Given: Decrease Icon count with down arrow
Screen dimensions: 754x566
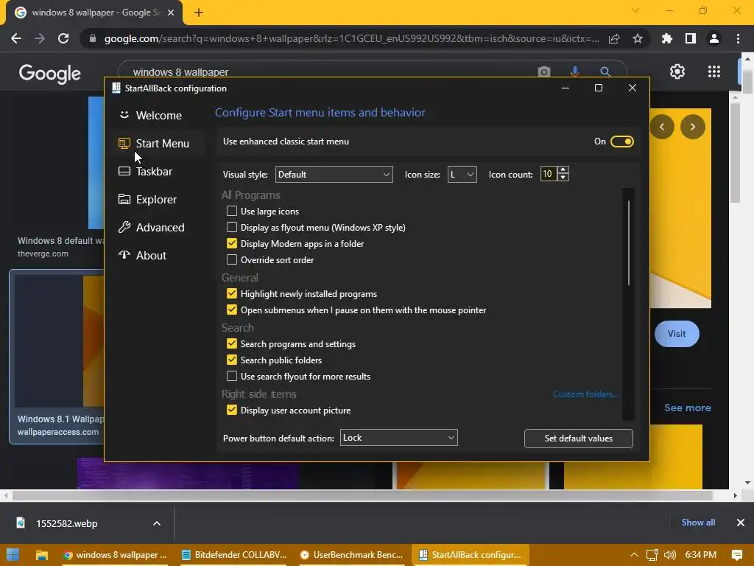Looking at the screenshot, I should [563, 178].
